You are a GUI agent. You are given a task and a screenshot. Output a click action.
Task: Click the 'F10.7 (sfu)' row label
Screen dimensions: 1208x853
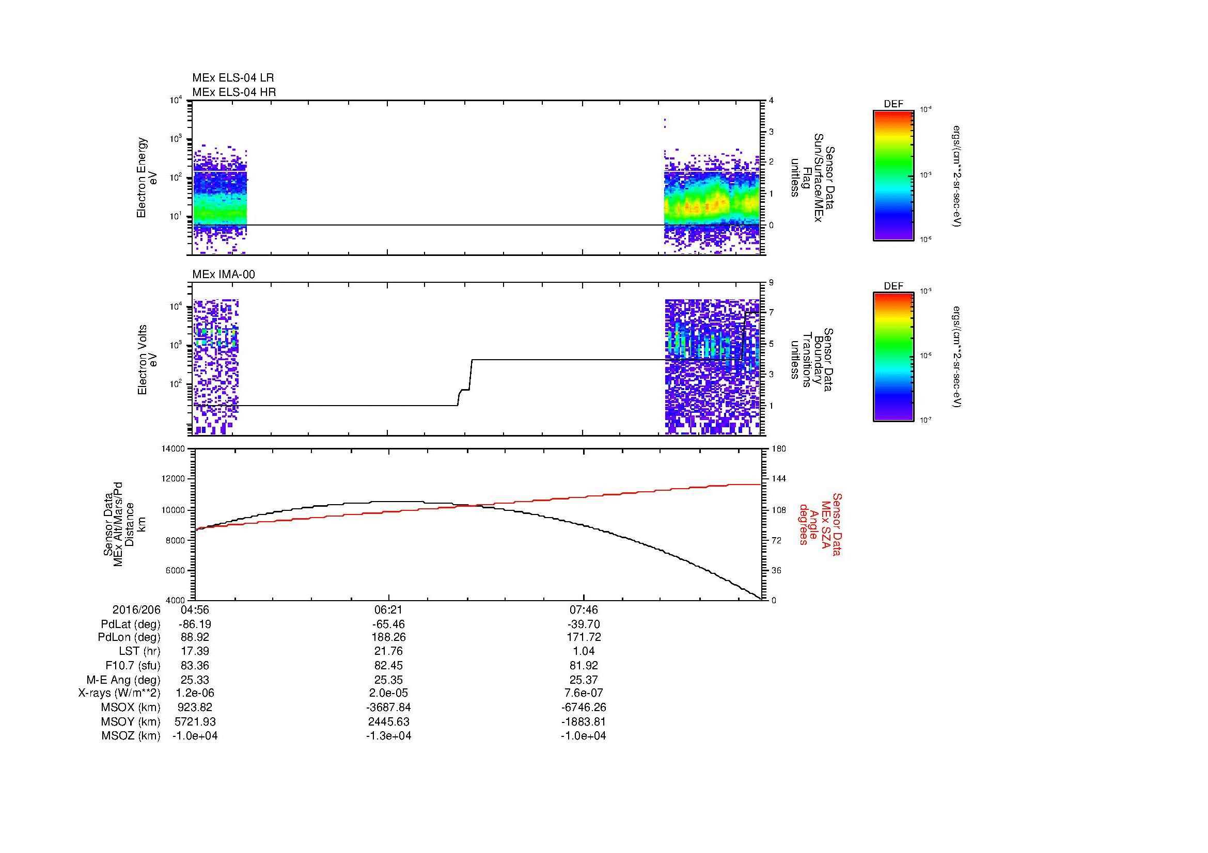coord(133,665)
